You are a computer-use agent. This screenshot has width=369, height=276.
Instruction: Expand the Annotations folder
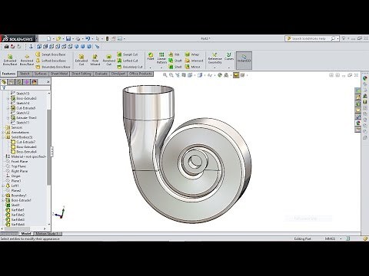tap(3, 133)
